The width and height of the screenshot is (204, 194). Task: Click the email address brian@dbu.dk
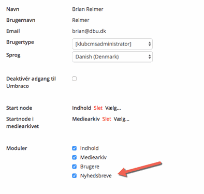pos(89,31)
